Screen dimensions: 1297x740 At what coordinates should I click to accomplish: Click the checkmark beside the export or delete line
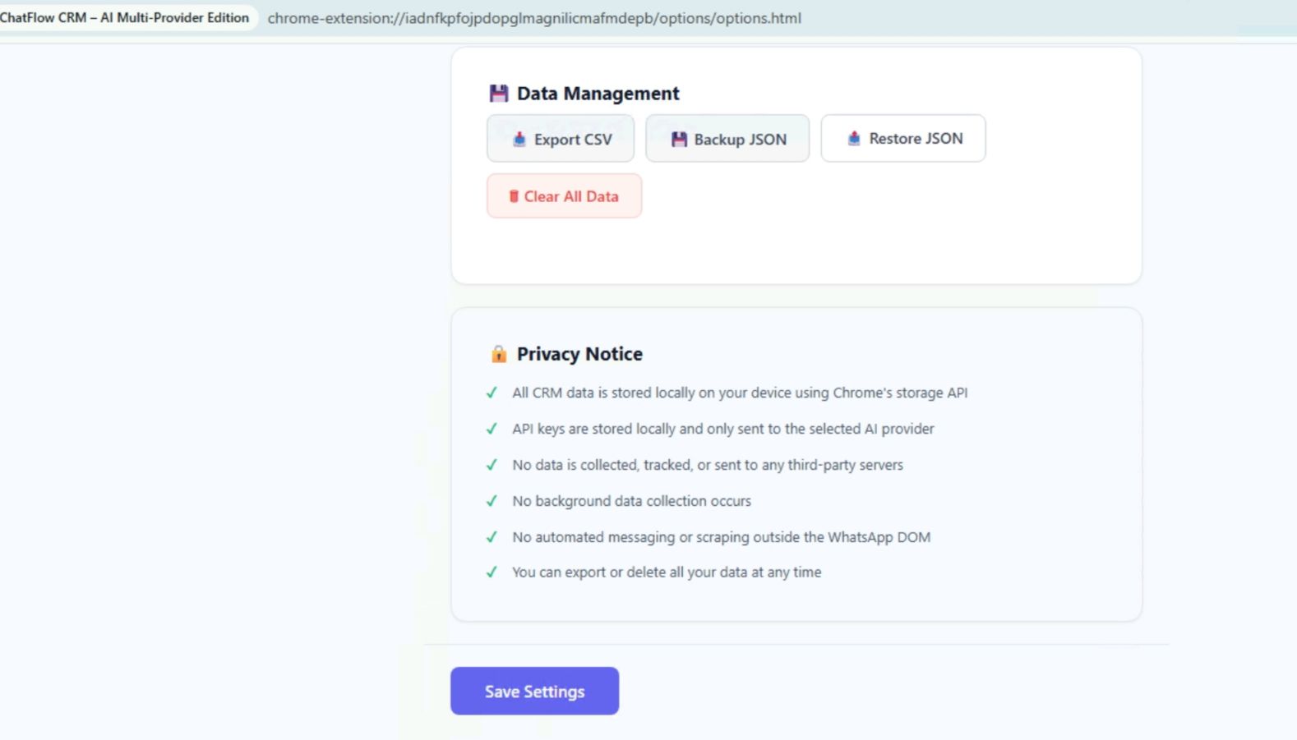coord(492,572)
